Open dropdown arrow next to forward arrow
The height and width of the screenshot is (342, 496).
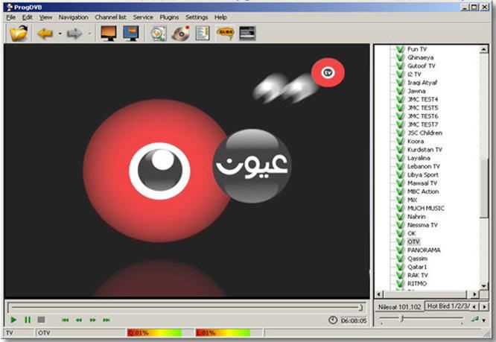pyautogui.click(x=89, y=34)
